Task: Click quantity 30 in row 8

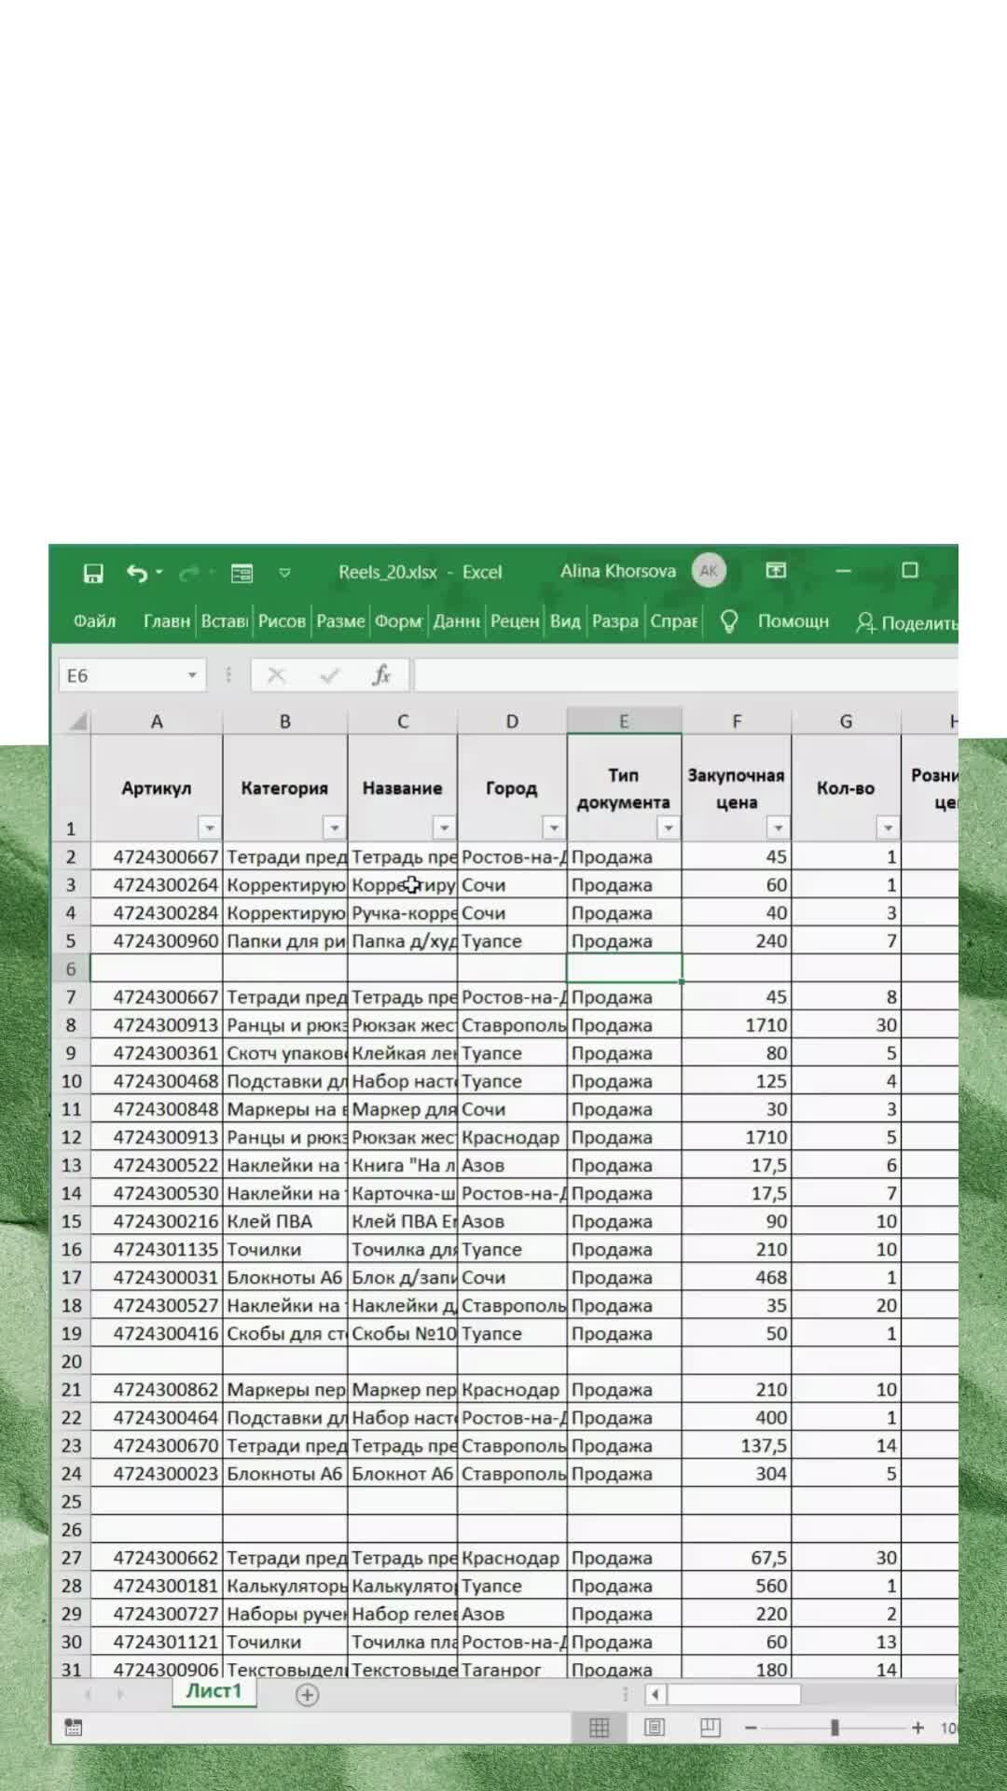Action: click(x=847, y=1025)
